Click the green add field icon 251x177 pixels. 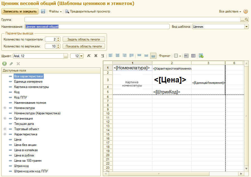(4, 64)
